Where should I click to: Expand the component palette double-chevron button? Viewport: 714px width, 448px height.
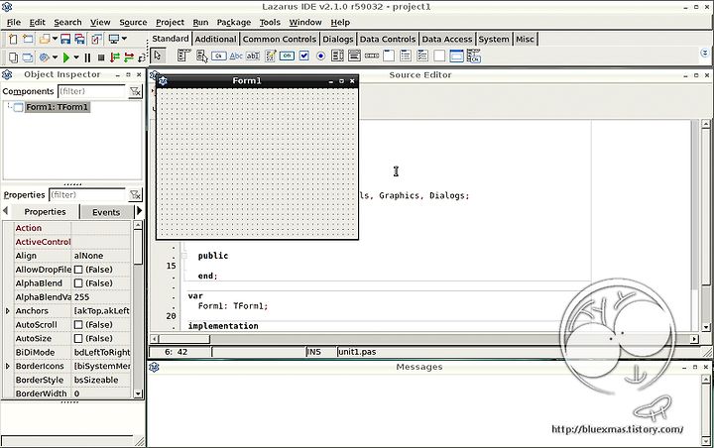[x=704, y=54]
